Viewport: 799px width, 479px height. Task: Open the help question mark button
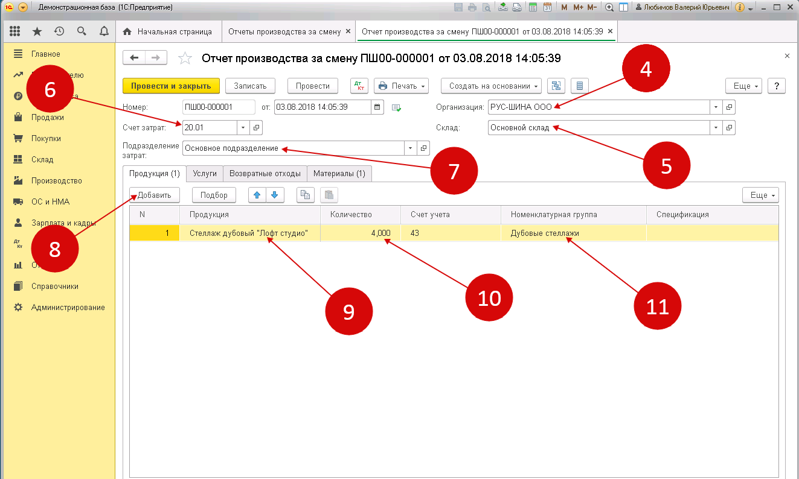tap(777, 86)
